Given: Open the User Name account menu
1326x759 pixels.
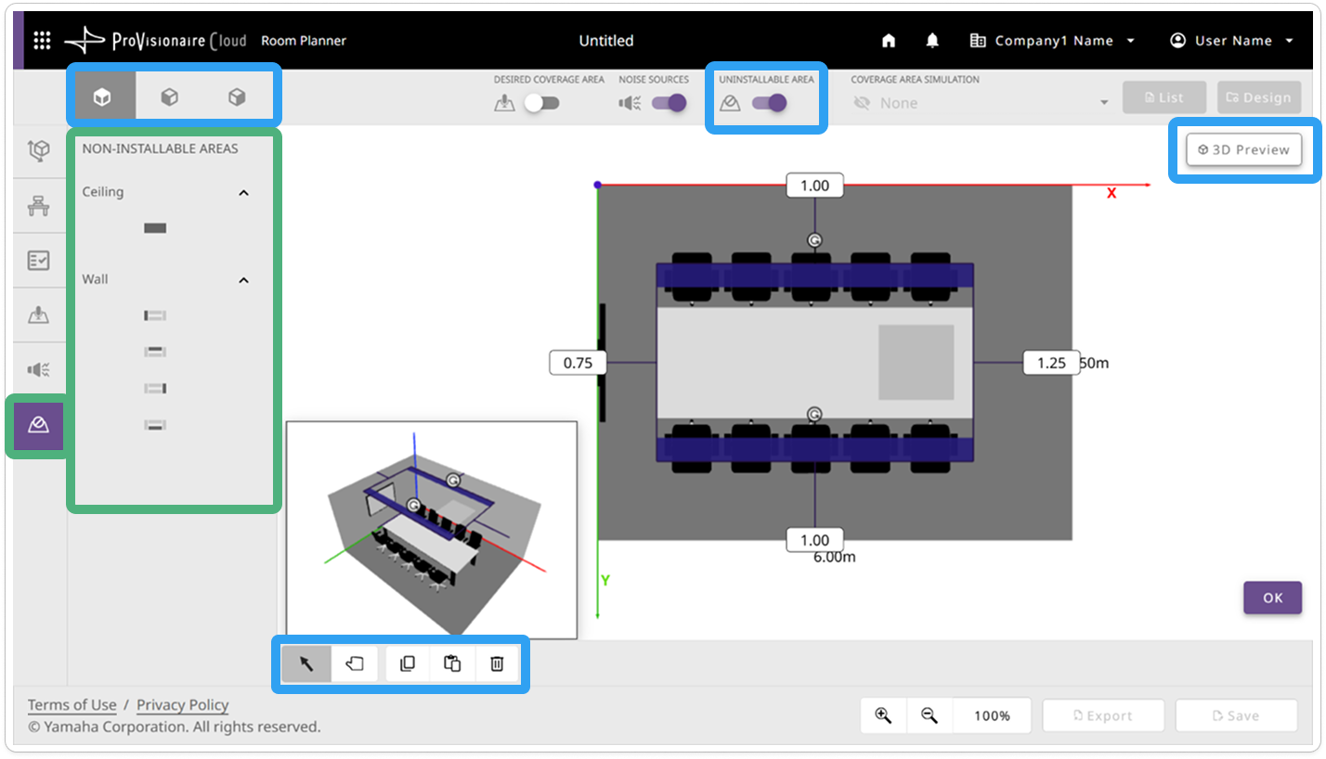Looking at the screenshot, I should point(1231,41).
